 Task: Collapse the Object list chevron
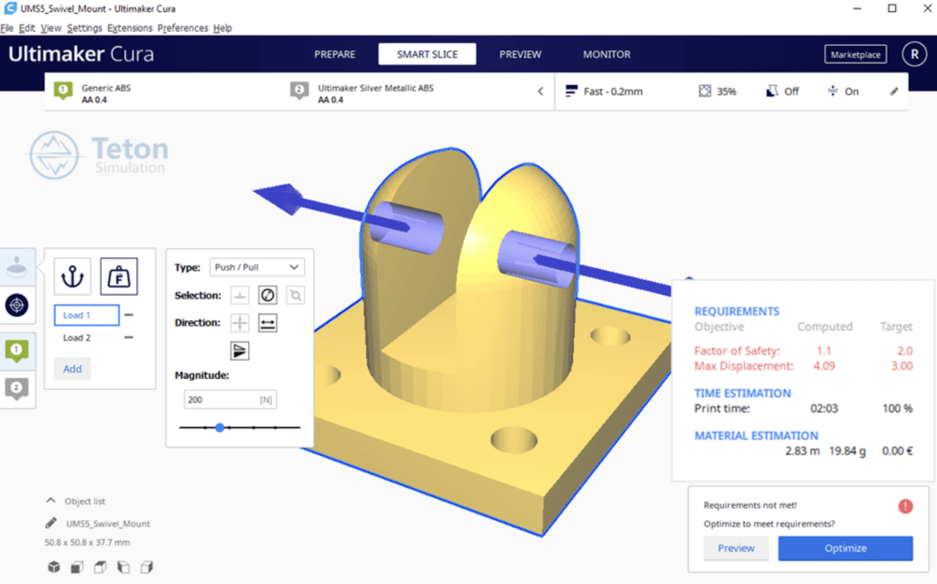pyautogui.click(x=50, y=501)
